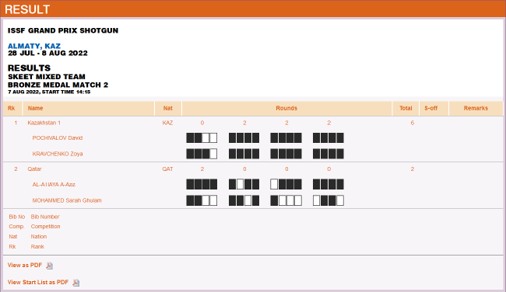This screenshot has height=292, width=506.
Task: Select the Total column header
Action: tap(406, 108)
